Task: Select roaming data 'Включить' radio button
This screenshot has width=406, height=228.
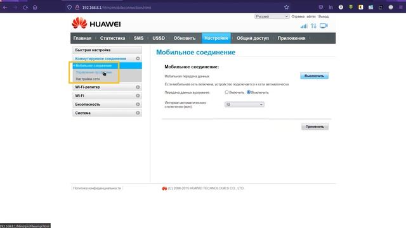Action: coord(226,92)
